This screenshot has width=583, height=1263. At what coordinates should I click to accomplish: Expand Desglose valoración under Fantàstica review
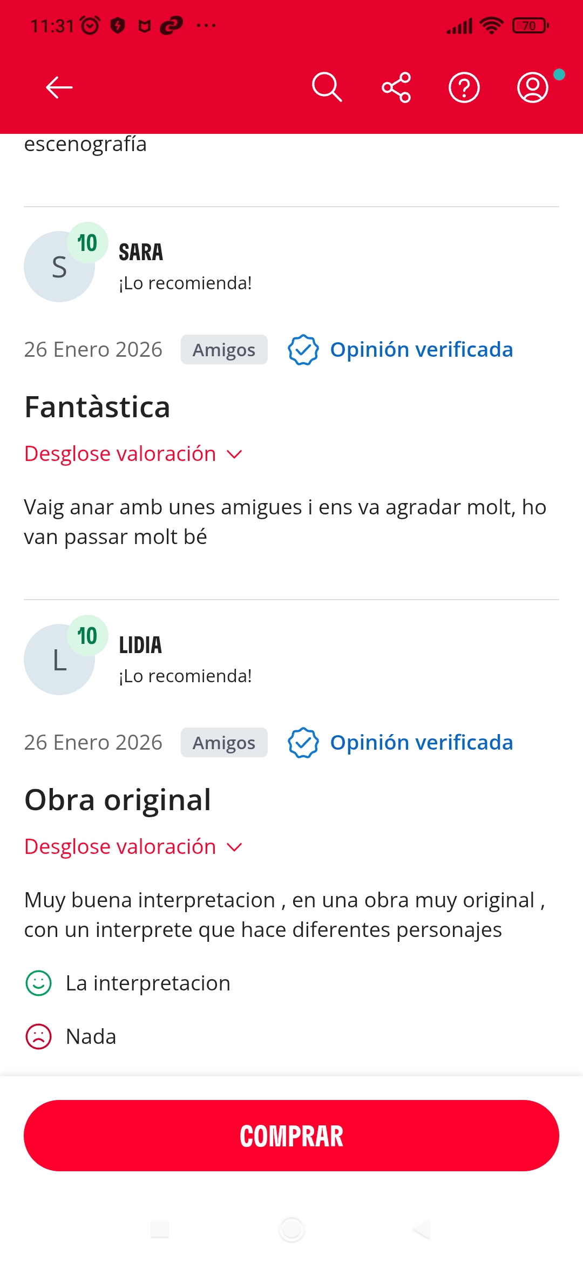tap(120, 454)
